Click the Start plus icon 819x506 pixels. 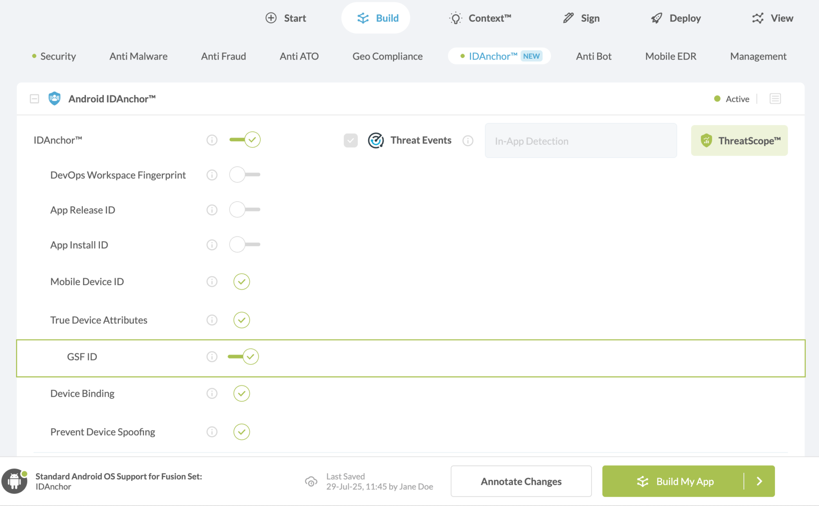[x=271, y=18]
